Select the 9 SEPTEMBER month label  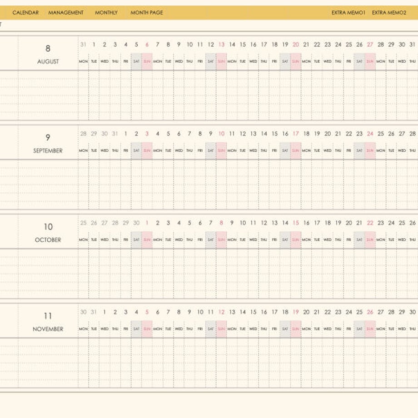48,144
